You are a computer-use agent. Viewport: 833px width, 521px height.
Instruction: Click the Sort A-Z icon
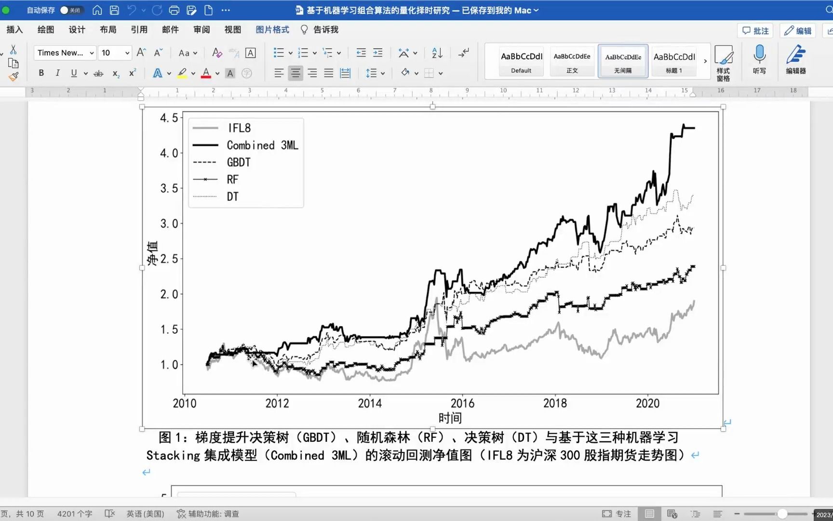[437, 53]
